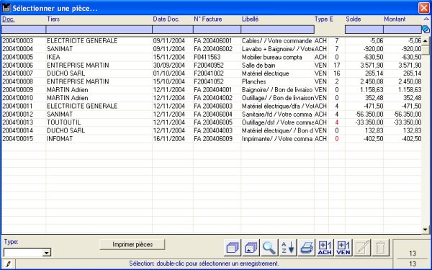Close the Sélectionner une pièce window
The width and height of the screenshot is (432, 270).
[x=424, y=8]
